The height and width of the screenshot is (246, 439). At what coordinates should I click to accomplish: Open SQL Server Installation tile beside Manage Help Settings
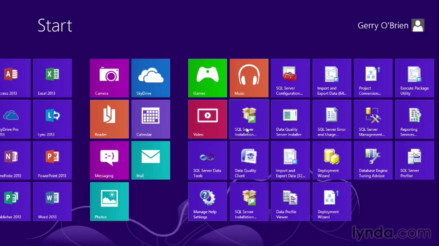249,201
